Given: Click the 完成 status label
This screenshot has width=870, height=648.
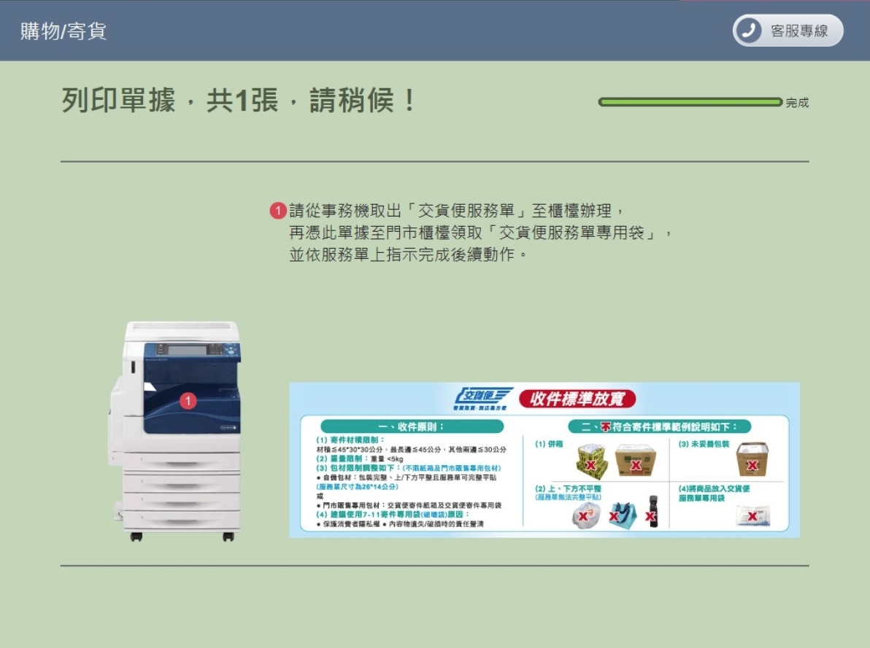Looking at the screenshot, I should click(x=797, y=103).
